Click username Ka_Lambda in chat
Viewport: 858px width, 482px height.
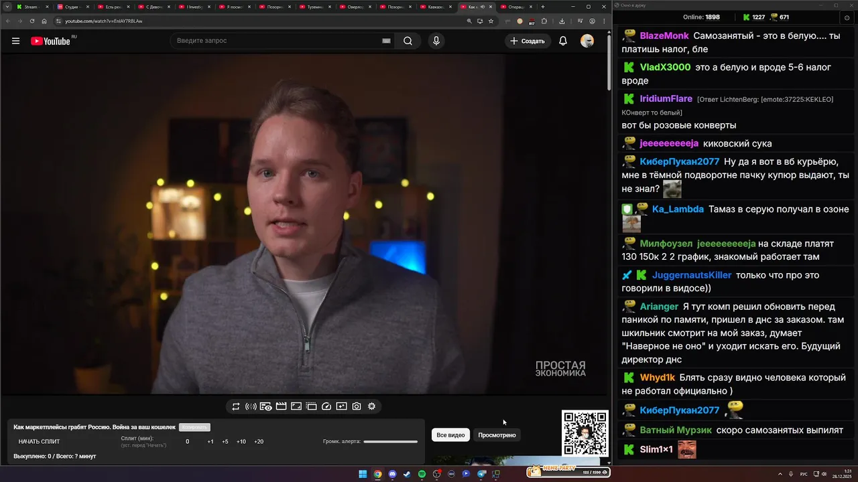point(678,209)
